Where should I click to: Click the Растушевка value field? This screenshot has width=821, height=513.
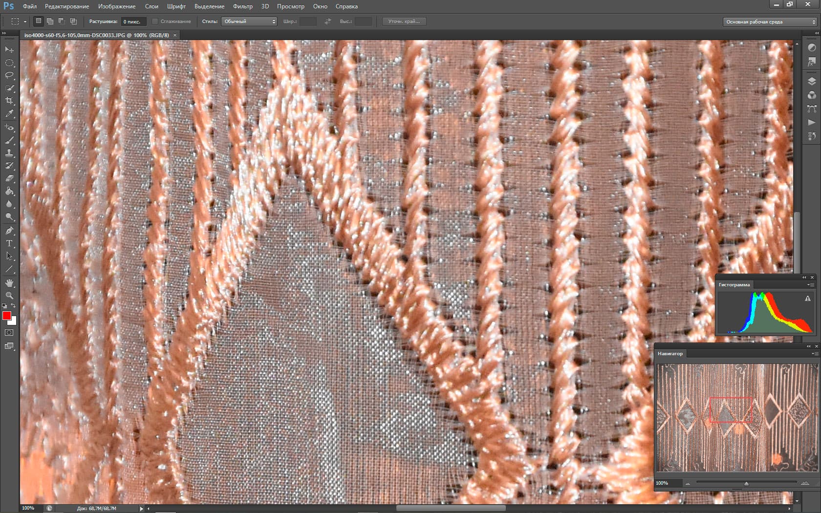133,21
